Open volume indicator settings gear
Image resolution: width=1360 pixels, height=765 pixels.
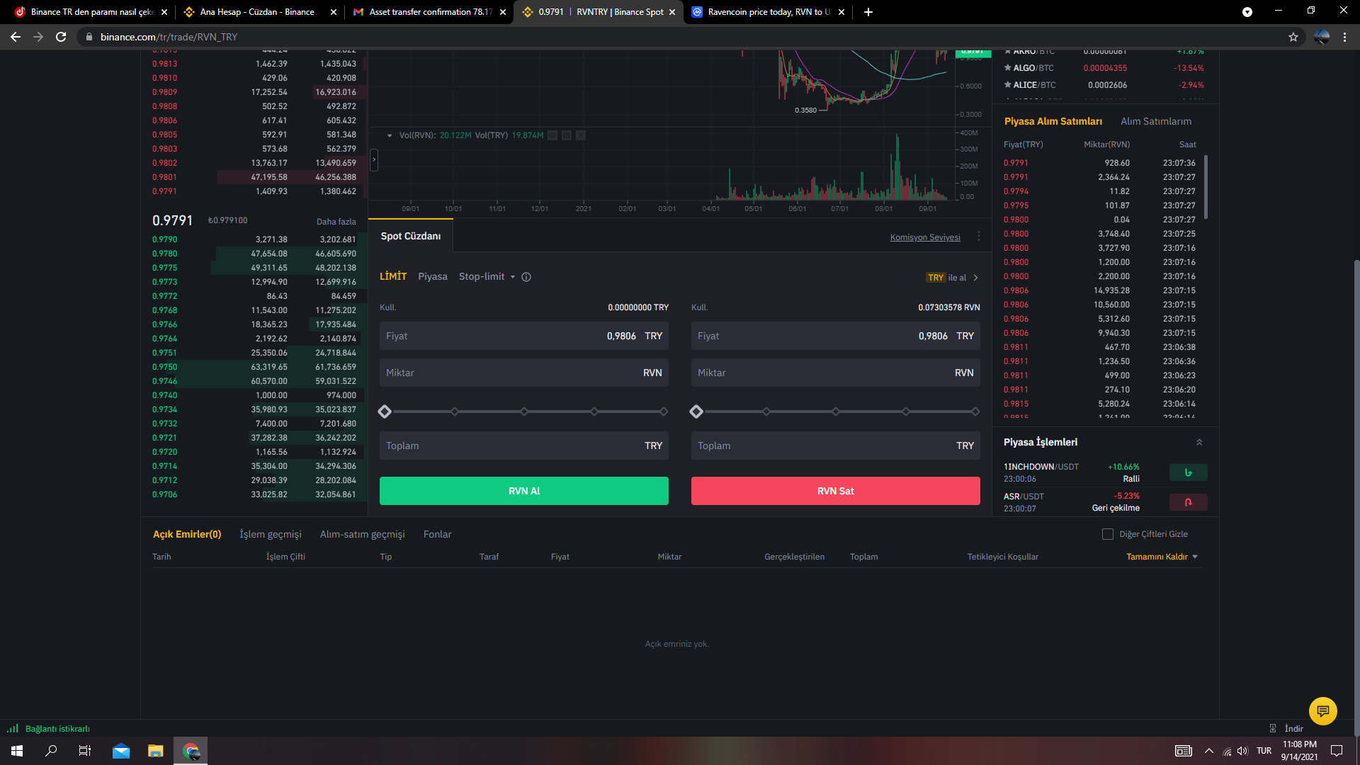tap(567, 135)
